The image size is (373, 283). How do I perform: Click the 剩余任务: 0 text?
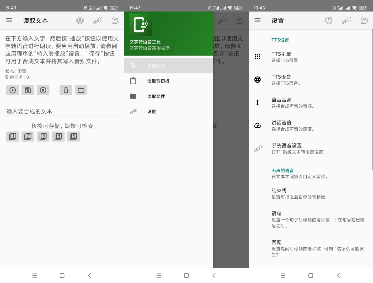pyautogui.click(x=17, y=77)
